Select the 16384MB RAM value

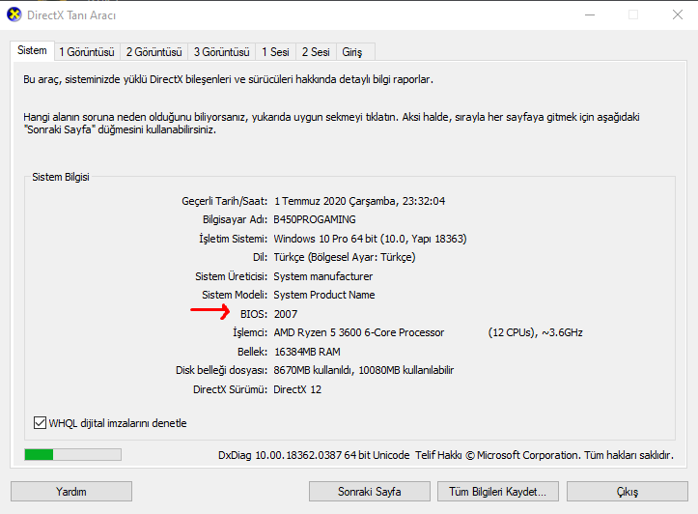point(307,352)
